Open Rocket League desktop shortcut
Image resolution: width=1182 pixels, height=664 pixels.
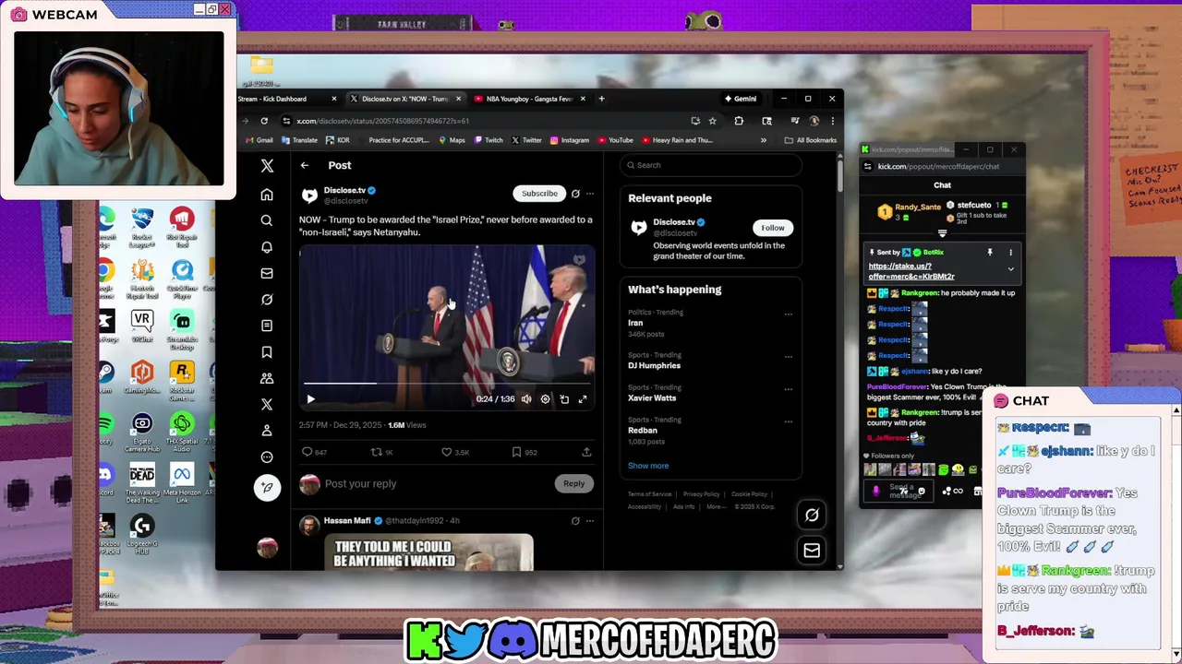point(142,229)
